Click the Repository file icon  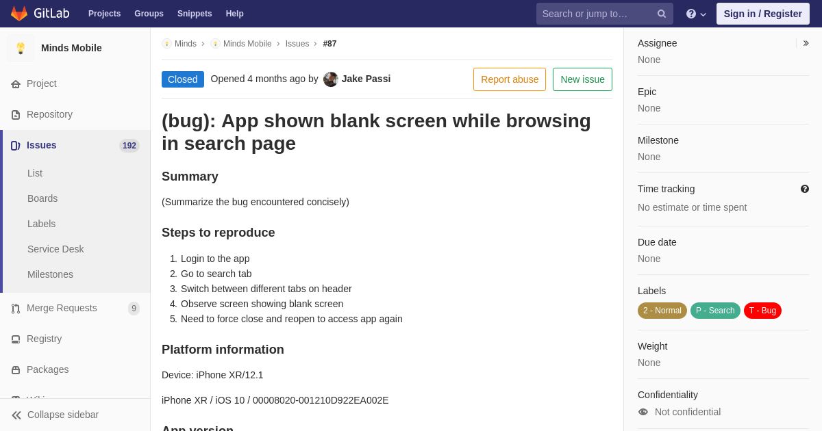pyautogui.click(x=16, y=115)
